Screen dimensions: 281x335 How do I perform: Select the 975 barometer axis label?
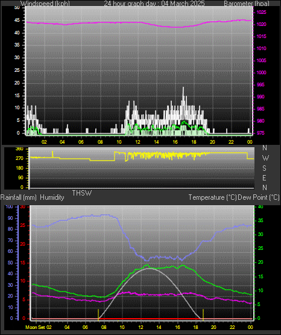pyautogui.click(x=260, y=133)
